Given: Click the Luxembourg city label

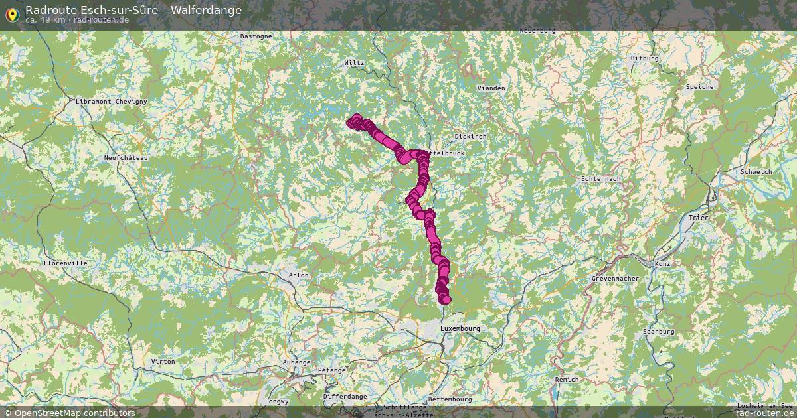Looking at the screenshot, I should 460,328.
